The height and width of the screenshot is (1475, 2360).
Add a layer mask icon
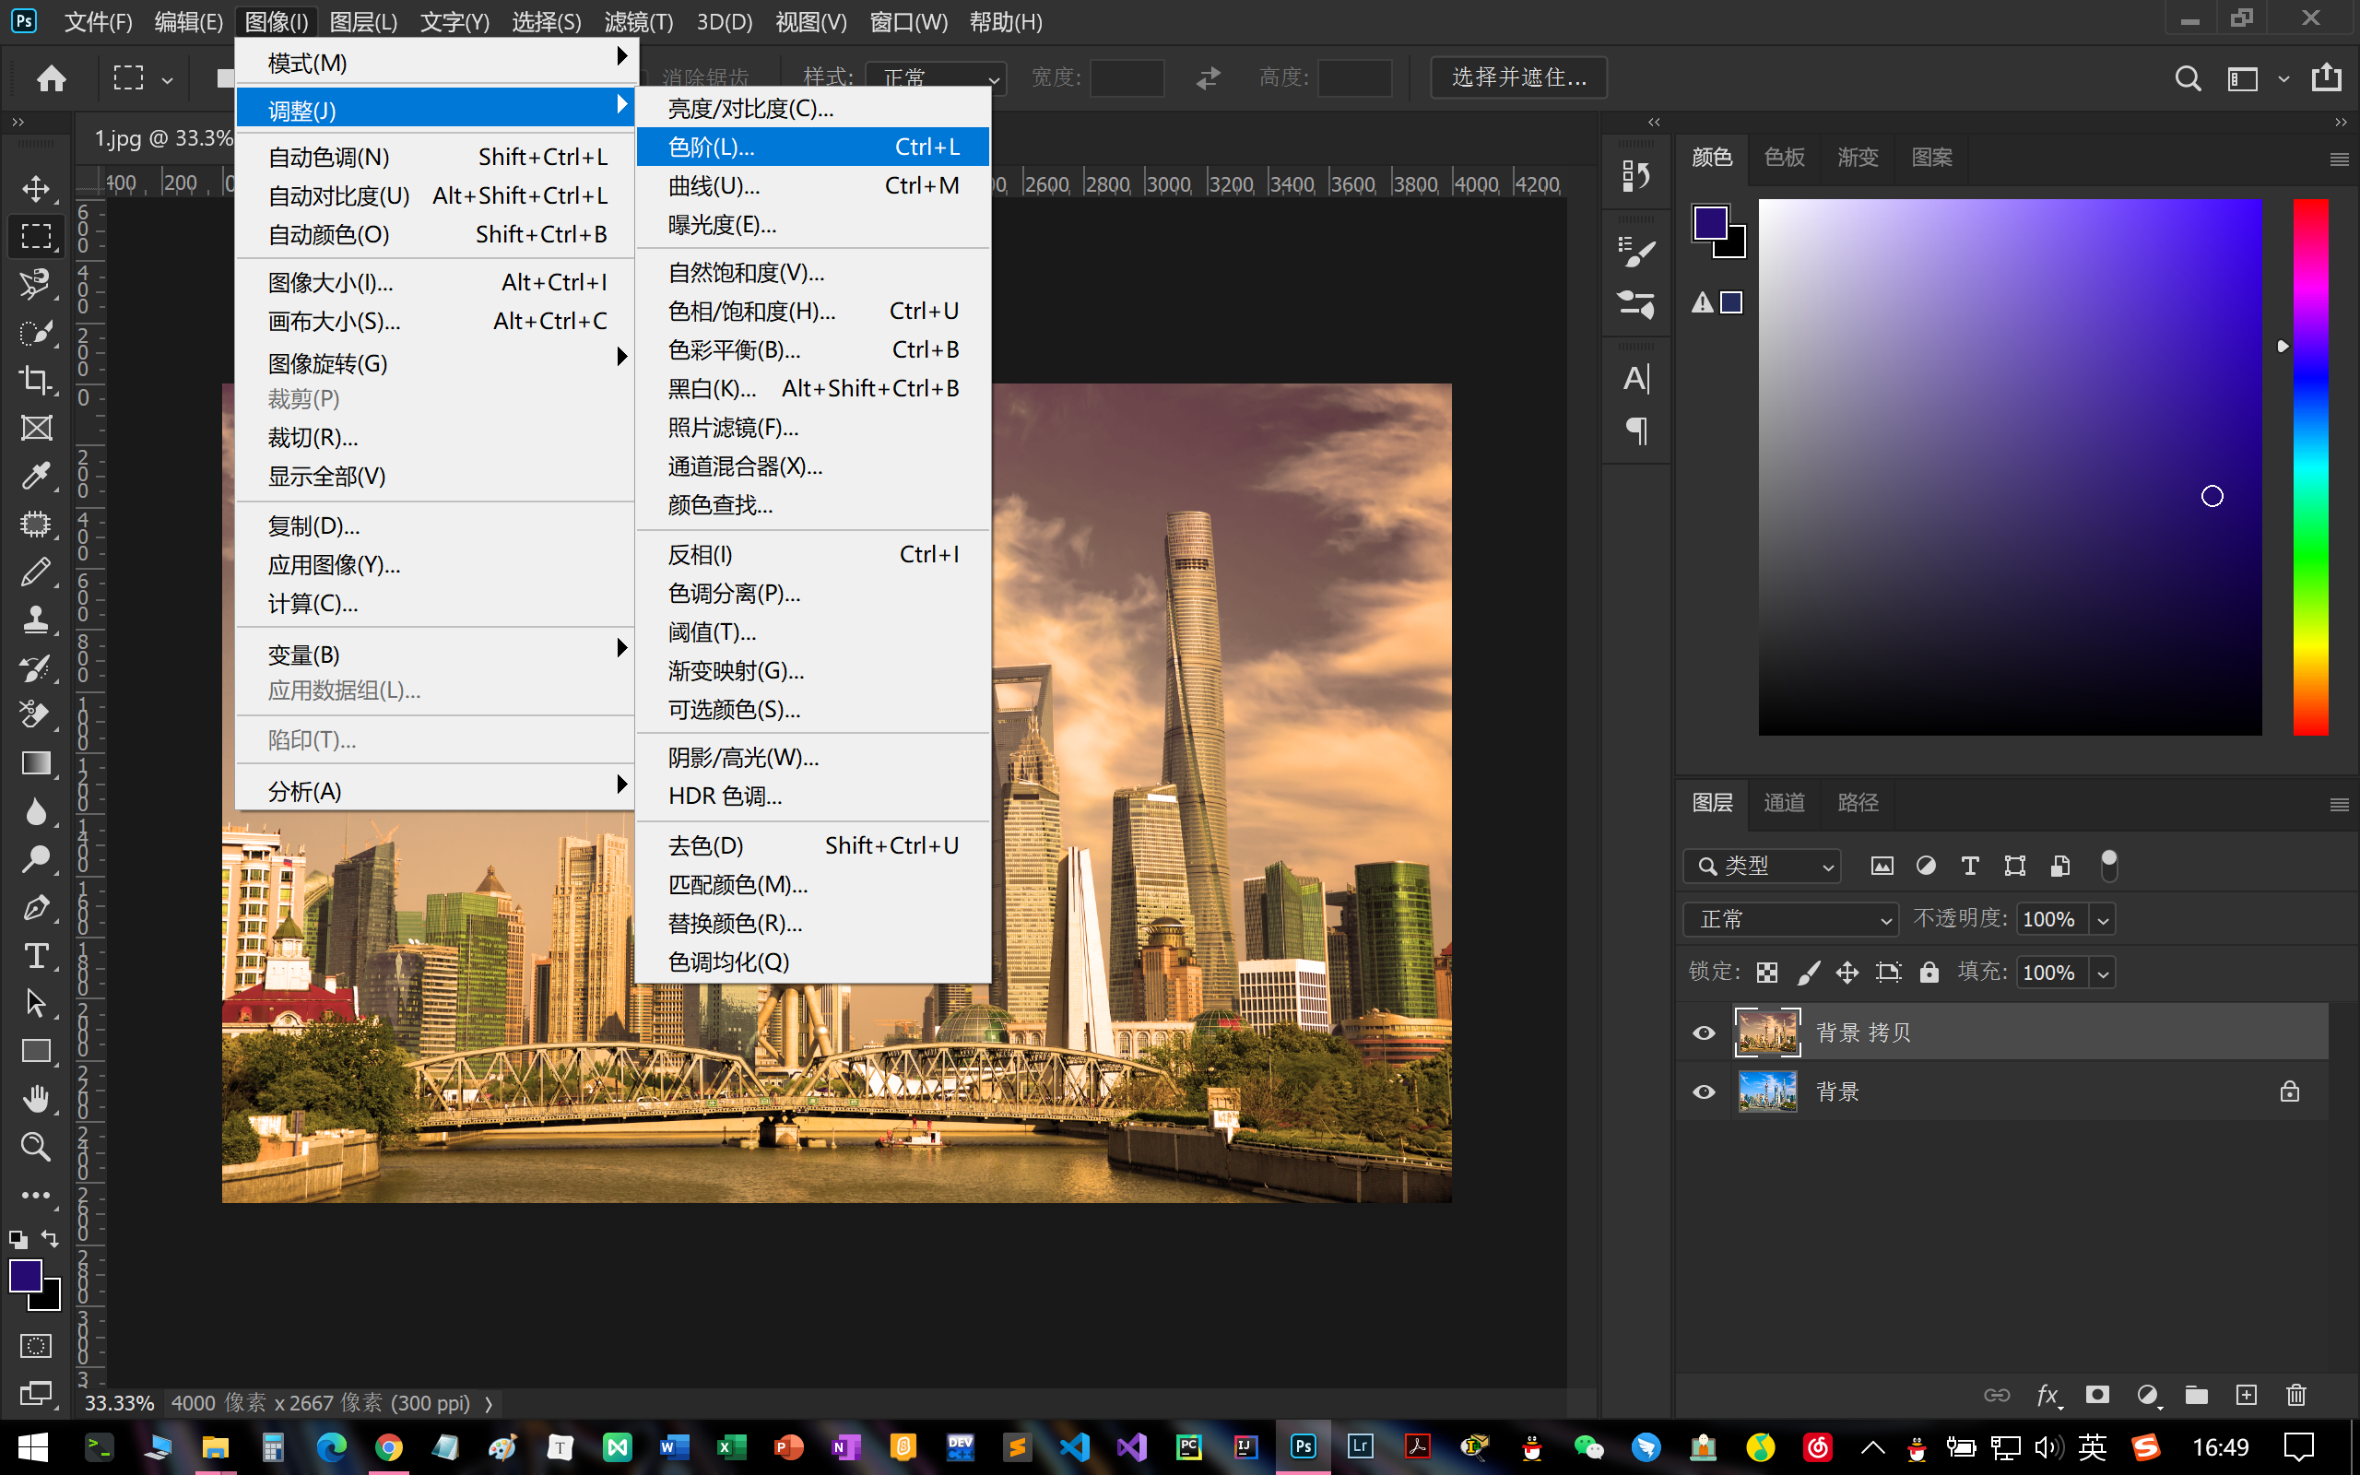click(x=2096, y=1395)
